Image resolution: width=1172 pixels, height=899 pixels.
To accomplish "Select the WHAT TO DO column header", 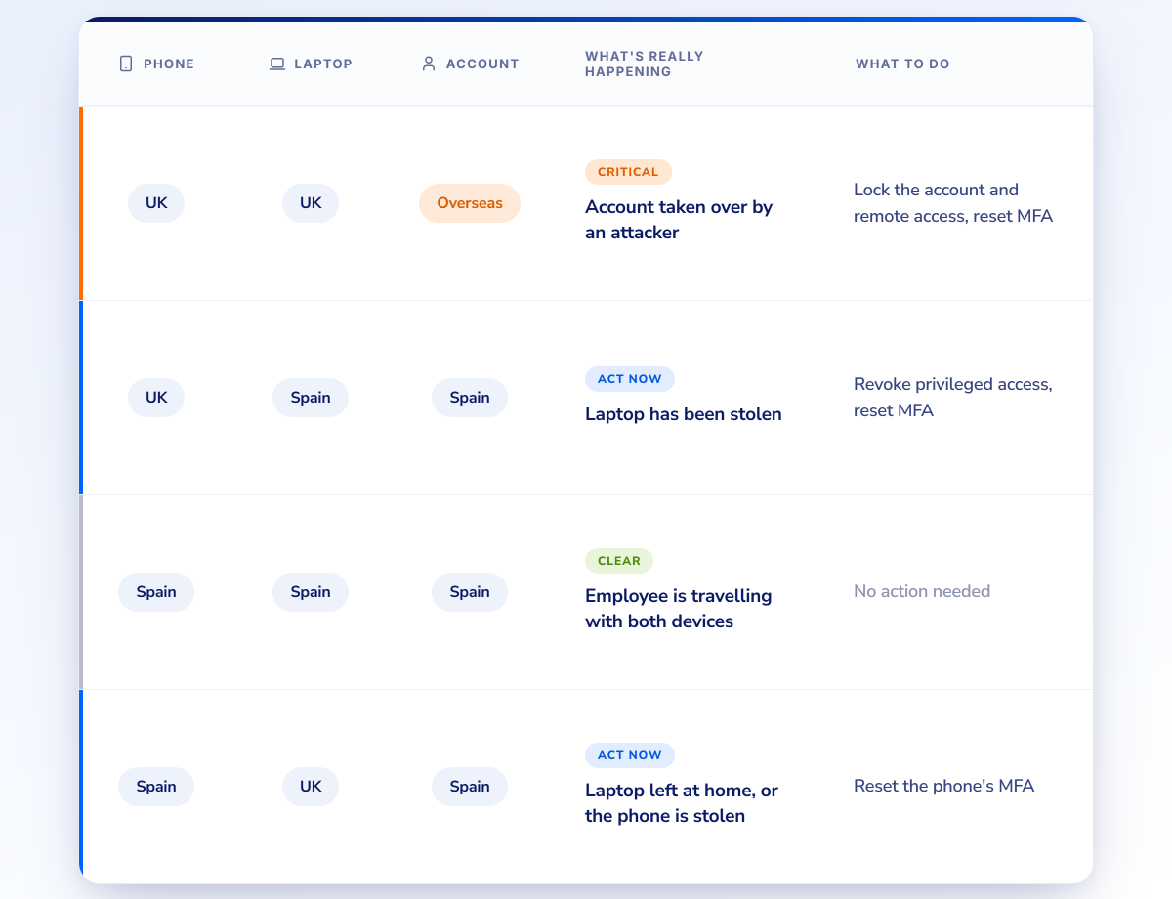I will [902, 64].
